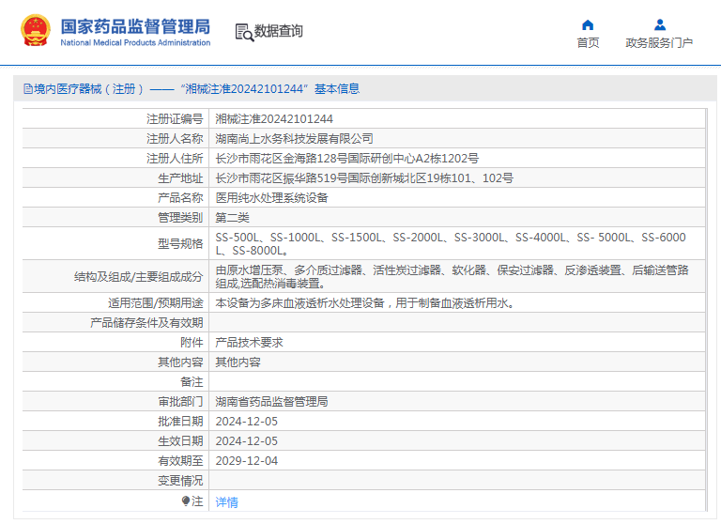The height and width of the screenshot is (524, 721).
Task: Click the home house icon
Action: (588, 24)
